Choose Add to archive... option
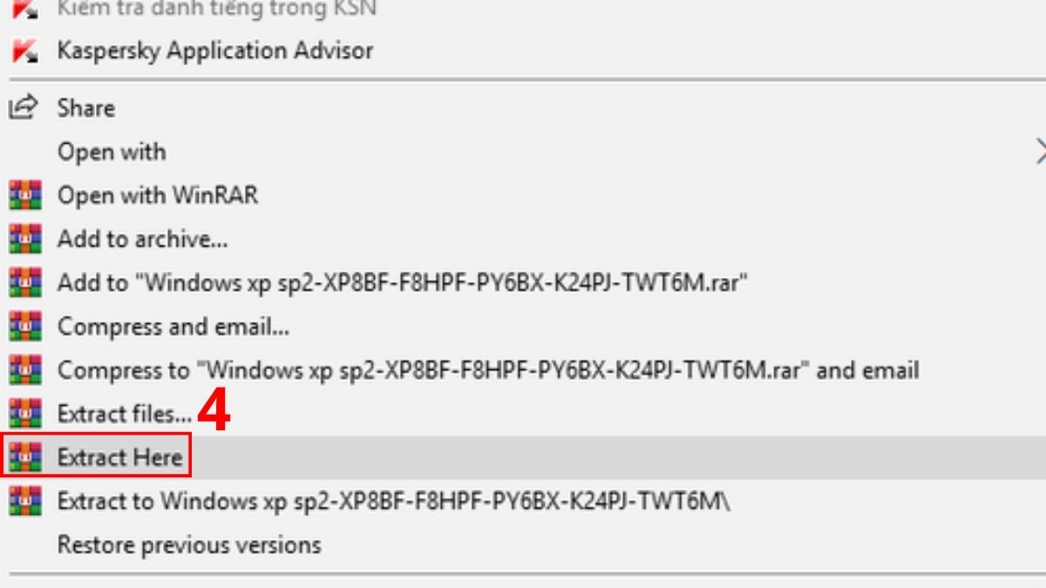Viewport: 1046px width, 588px height. [142, 239]
